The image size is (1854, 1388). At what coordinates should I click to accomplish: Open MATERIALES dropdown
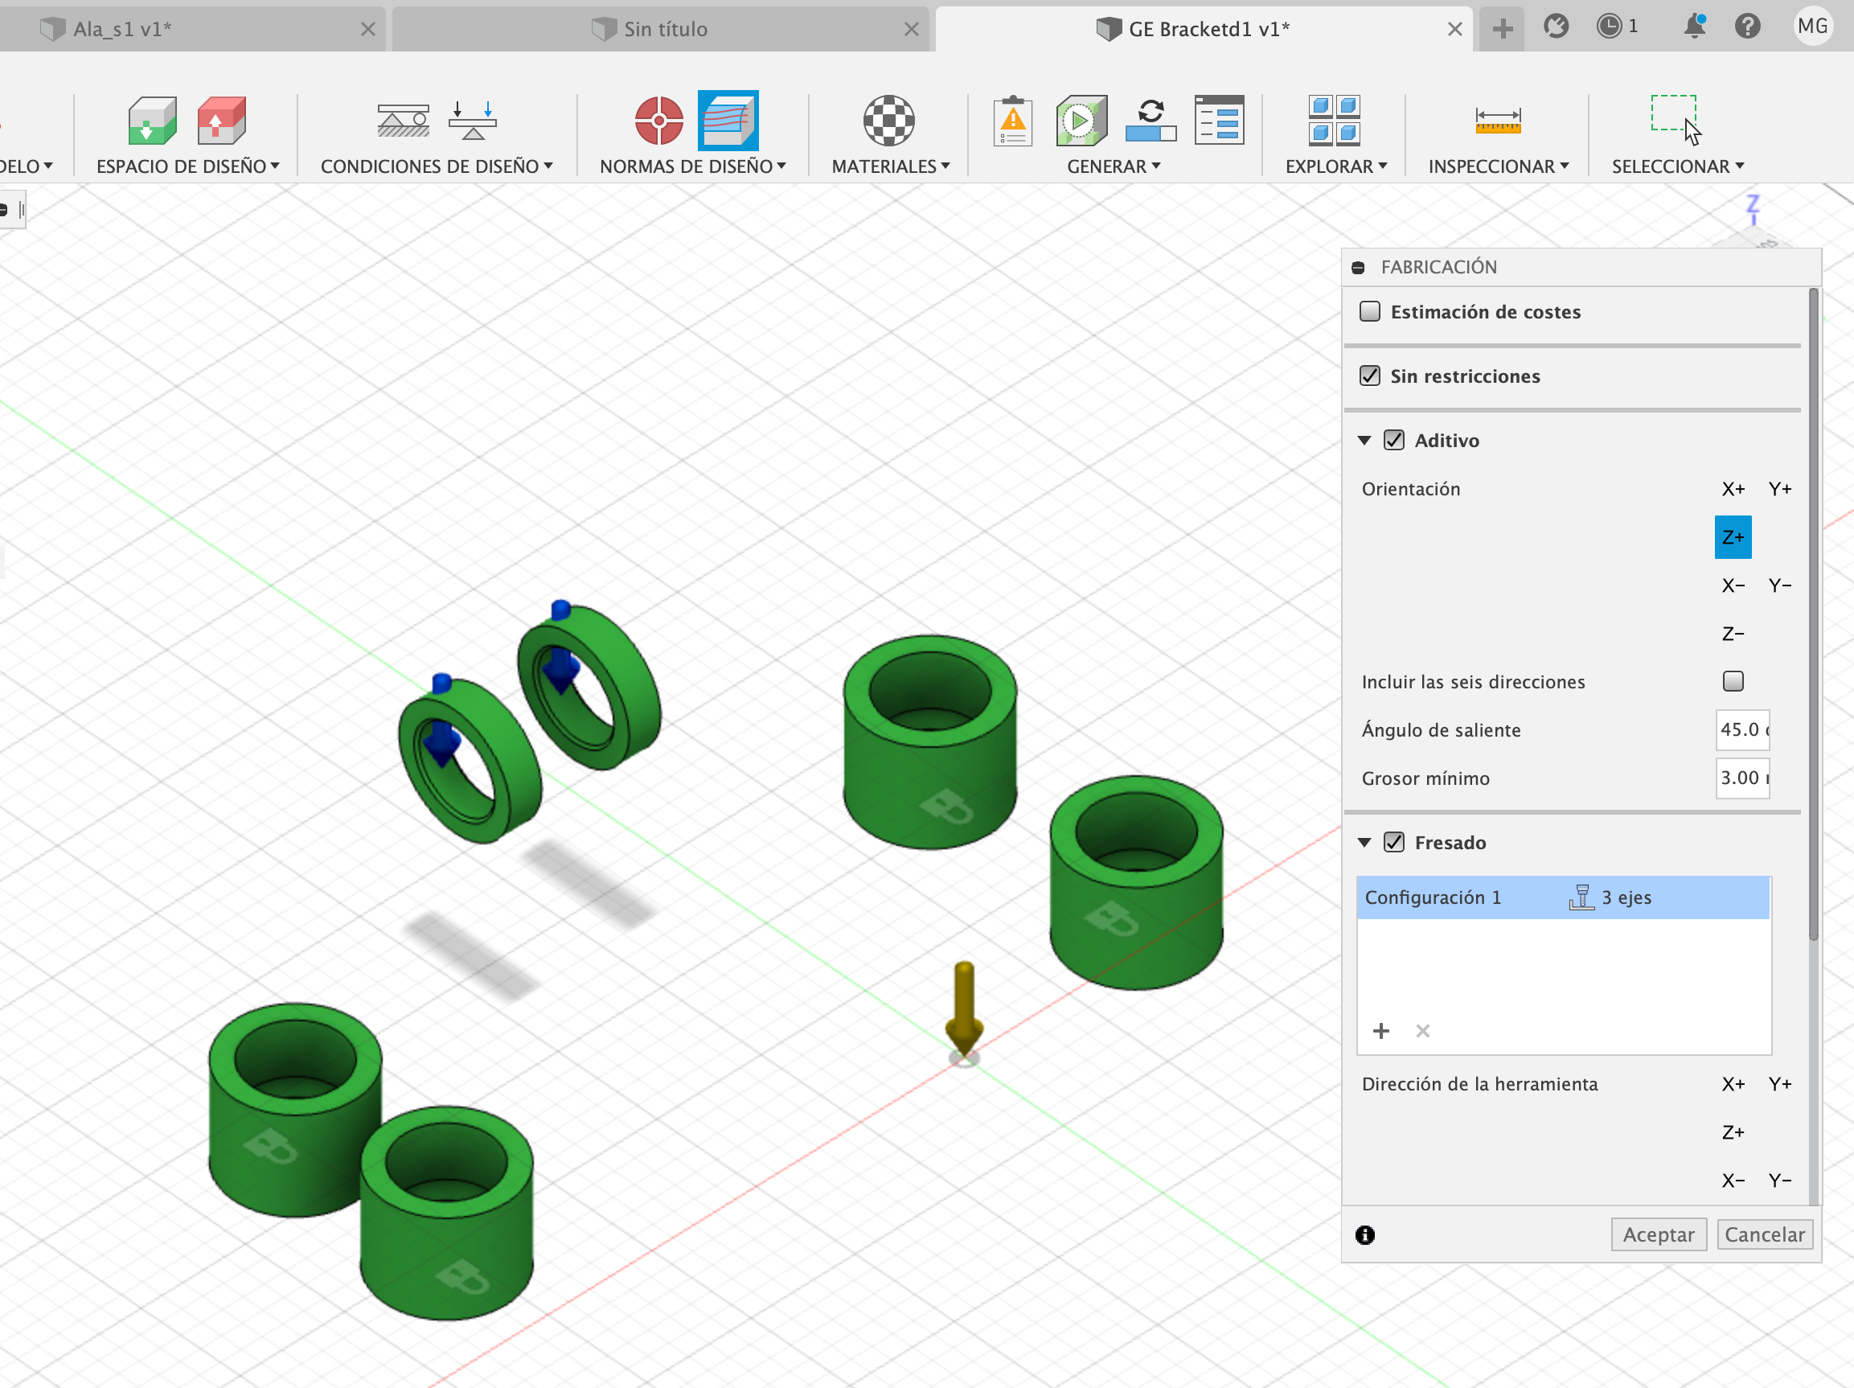891,166
